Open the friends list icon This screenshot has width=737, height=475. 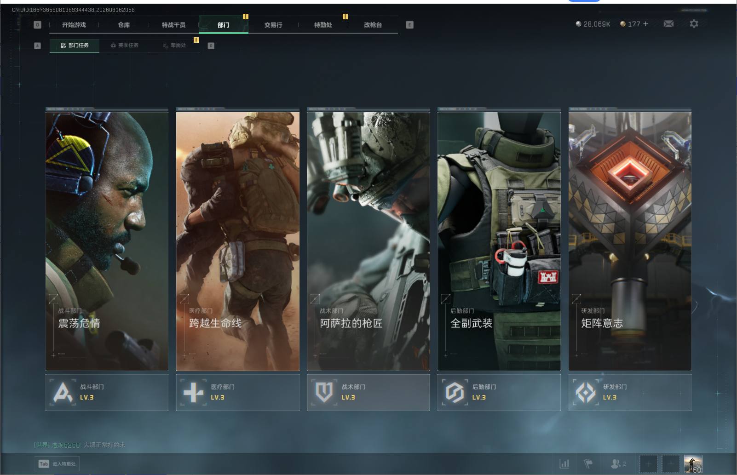616,464
